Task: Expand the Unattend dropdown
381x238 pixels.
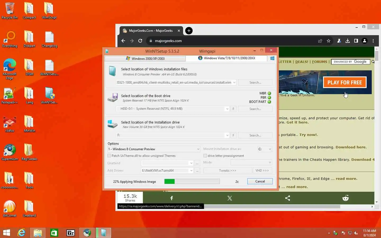Action: click(191, 163)
